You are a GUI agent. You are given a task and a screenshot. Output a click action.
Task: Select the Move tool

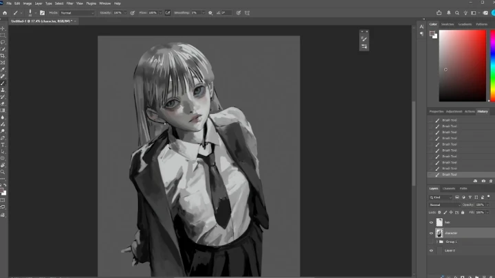[x=3, y=28]
